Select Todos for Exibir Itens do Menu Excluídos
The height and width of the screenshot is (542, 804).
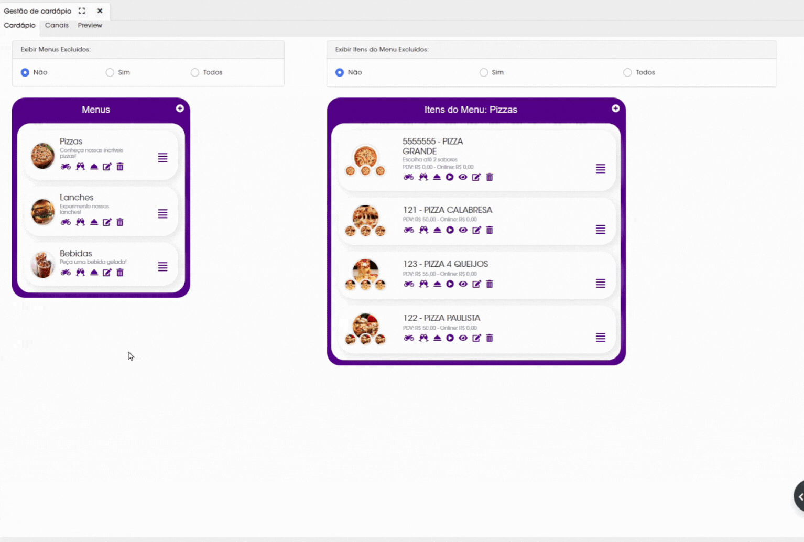[627, 72]
